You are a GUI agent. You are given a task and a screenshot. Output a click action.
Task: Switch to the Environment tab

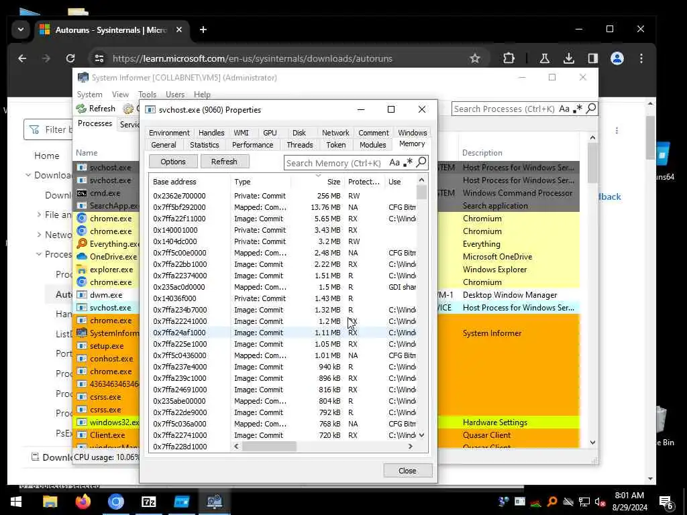click(169, 133)
